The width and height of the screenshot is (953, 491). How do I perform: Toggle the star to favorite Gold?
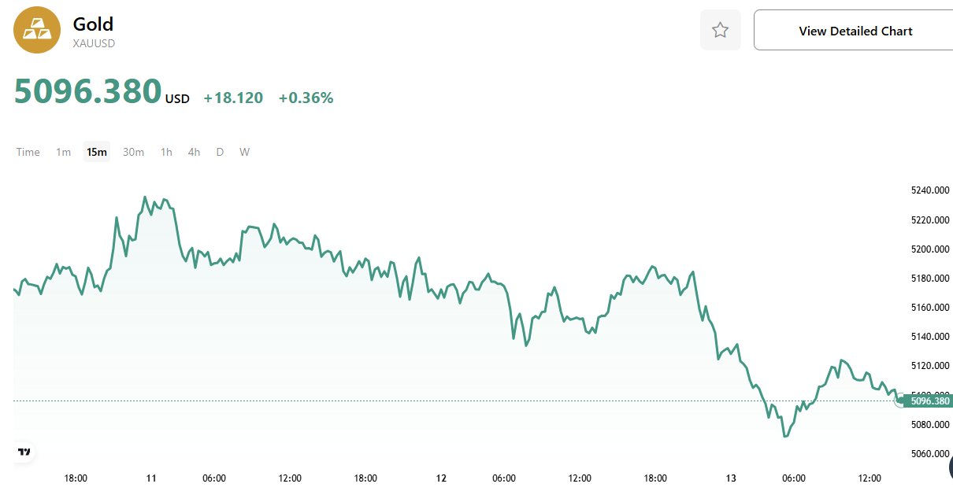720,29
